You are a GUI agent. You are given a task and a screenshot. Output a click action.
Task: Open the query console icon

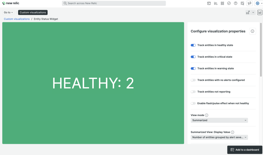click(209, 3)
